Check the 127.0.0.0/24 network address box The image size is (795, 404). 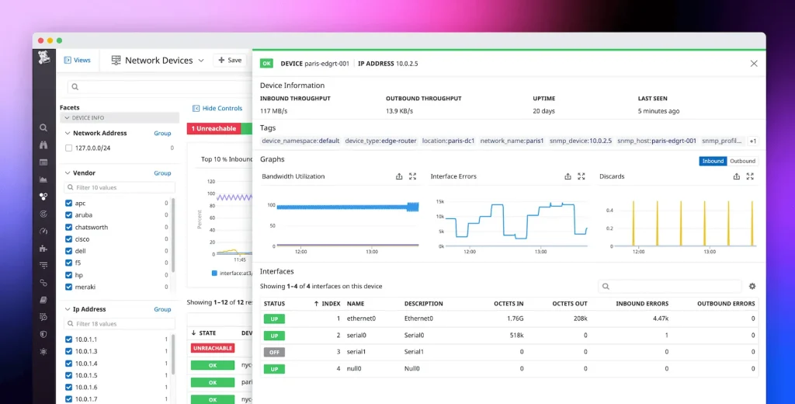[x=68, y=148]
